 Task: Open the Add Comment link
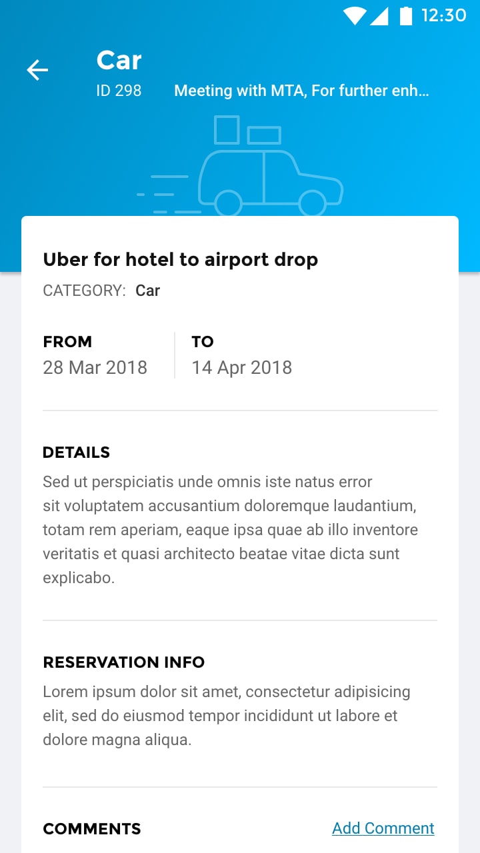(383, 828)
